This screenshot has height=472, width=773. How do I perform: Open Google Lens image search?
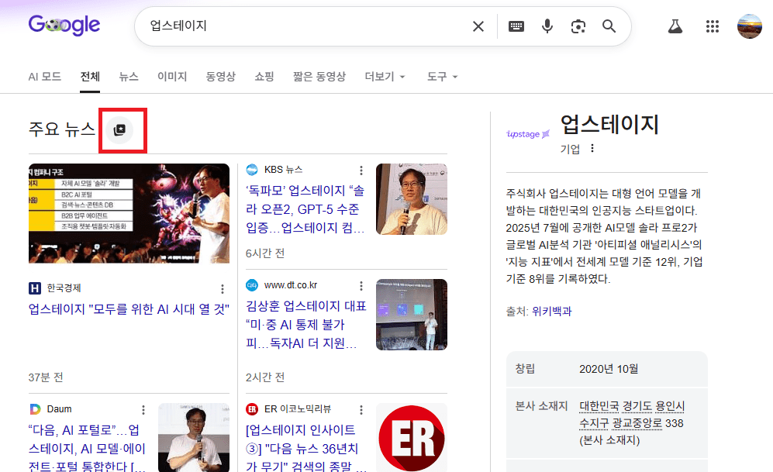tap(578, 26)
